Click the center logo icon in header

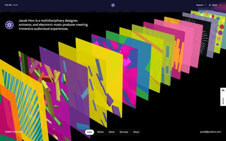[113, 5]
